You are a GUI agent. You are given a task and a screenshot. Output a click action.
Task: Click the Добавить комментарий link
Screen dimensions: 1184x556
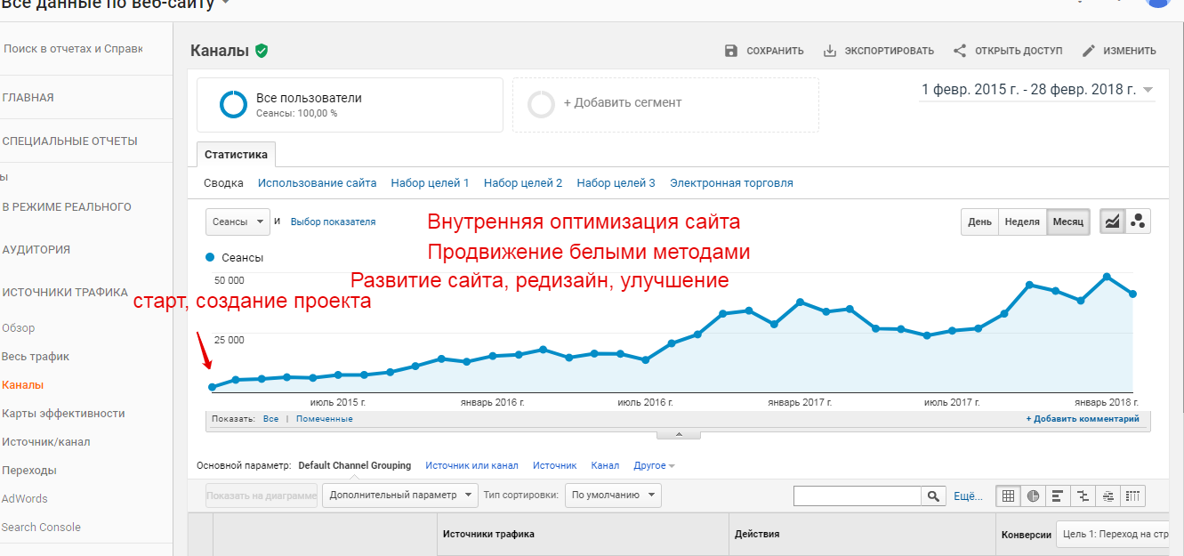(1082, 419)
